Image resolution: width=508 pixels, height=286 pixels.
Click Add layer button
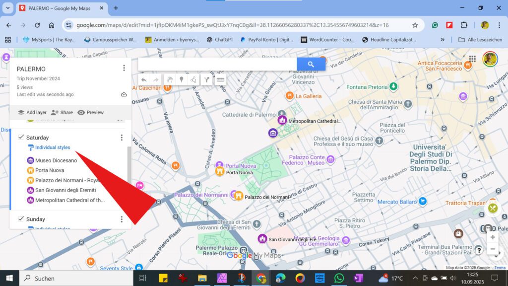[x=32, y=113]
